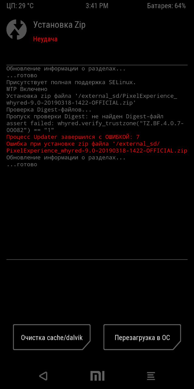Image resolution: width=194 pixels, height=389 pixels.
Task: Tap the last ...готово log line
Action: 22,164
